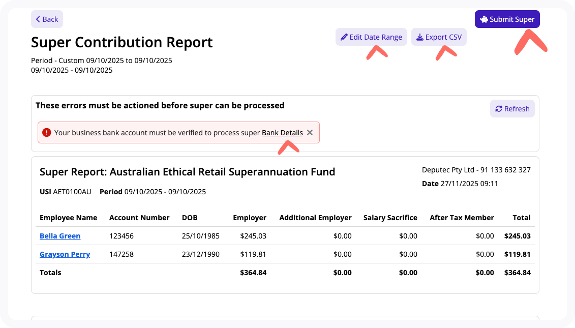Click the DOB column header

click(x=190, y=218)
